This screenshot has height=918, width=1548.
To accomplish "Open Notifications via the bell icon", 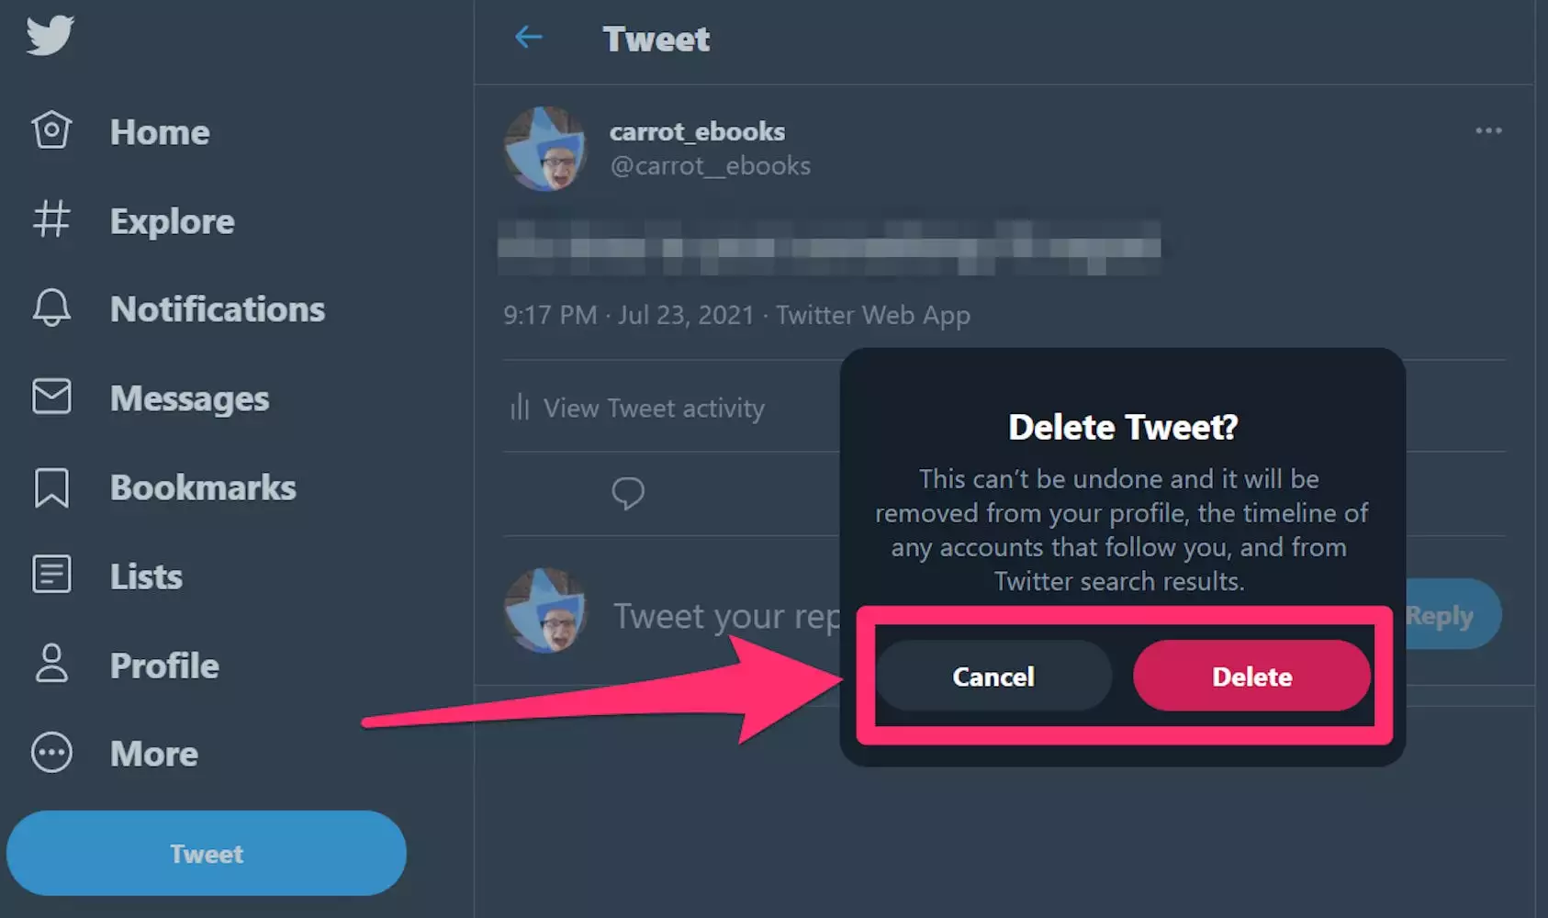I will click(x=51, y=308).
